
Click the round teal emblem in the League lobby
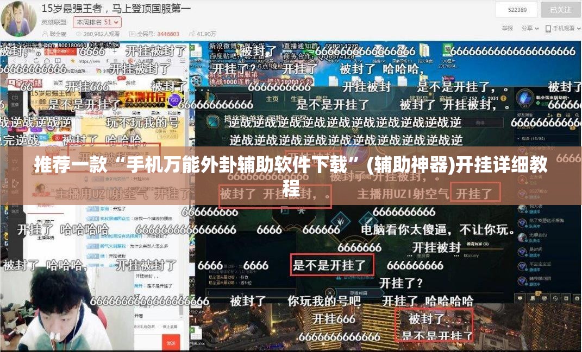pyautogui.click(x=212, y=121)
